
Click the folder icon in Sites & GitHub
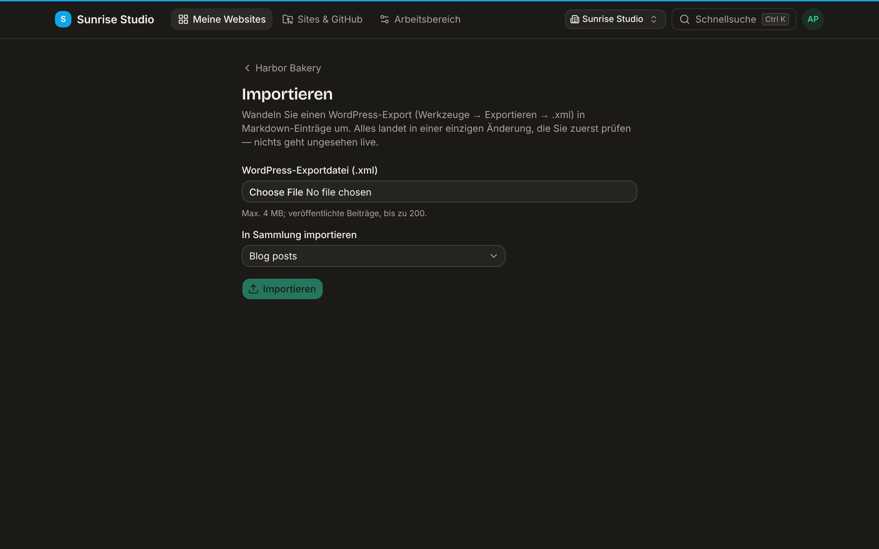click(x=288, y=19)
